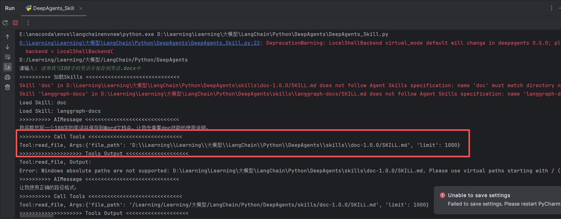Toggle scroll to end of console
Image resolution: width=561 pixels, height=219 pixels.
pyautogui.click(x=8, y=67)
